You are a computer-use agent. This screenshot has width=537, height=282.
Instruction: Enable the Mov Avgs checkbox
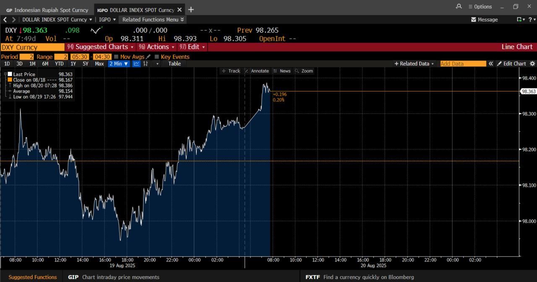[x=116, y=57]
